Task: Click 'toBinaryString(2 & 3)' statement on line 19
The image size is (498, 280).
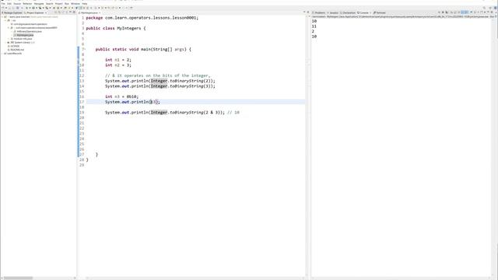Action: tap(165, 112)
